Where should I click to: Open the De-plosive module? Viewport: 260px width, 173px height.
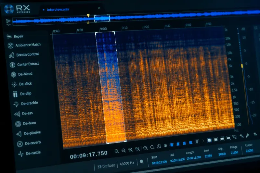[x=28, y=133]
